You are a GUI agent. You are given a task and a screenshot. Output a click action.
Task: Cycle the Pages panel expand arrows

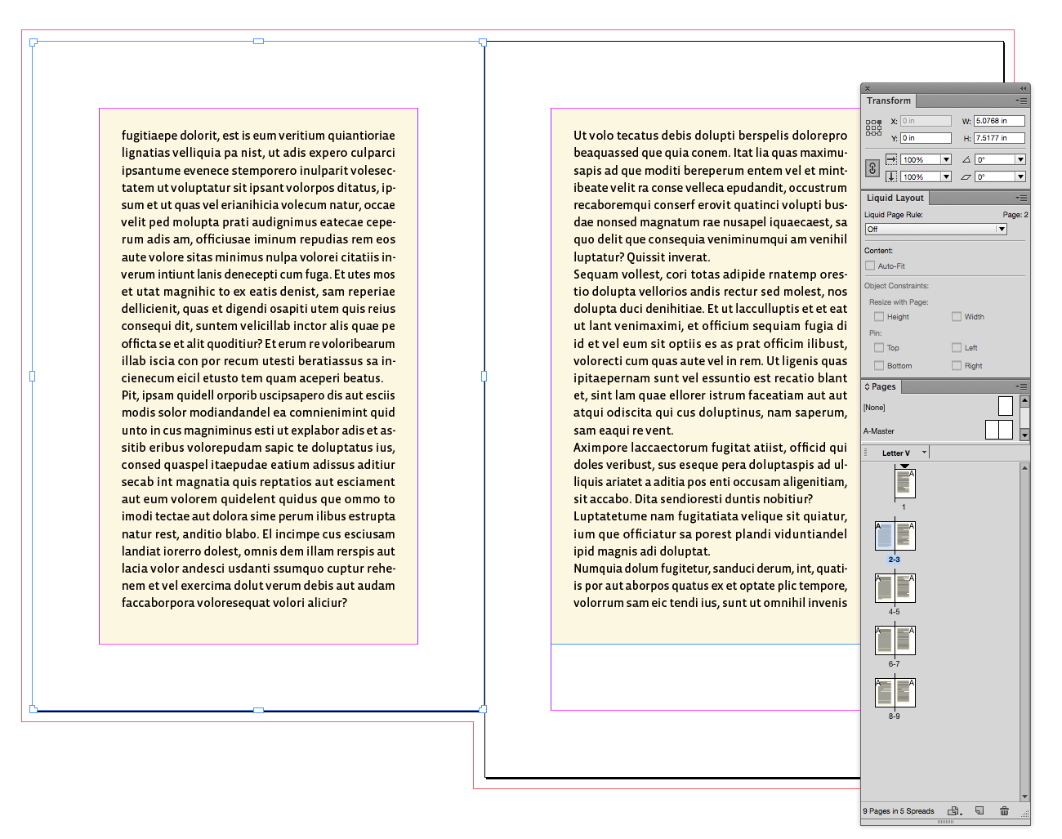(x=868, y=386)
